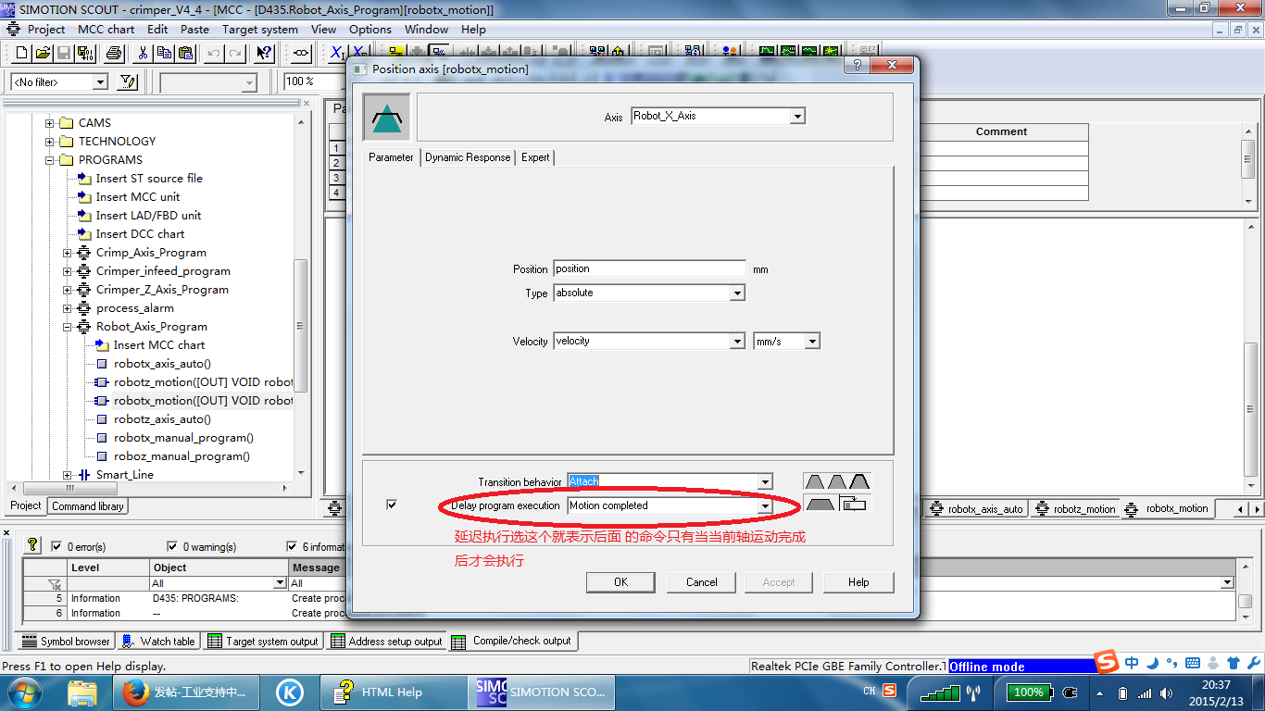Open the No filter dropdown
The image size is (1265, 711).
point(100,82)
